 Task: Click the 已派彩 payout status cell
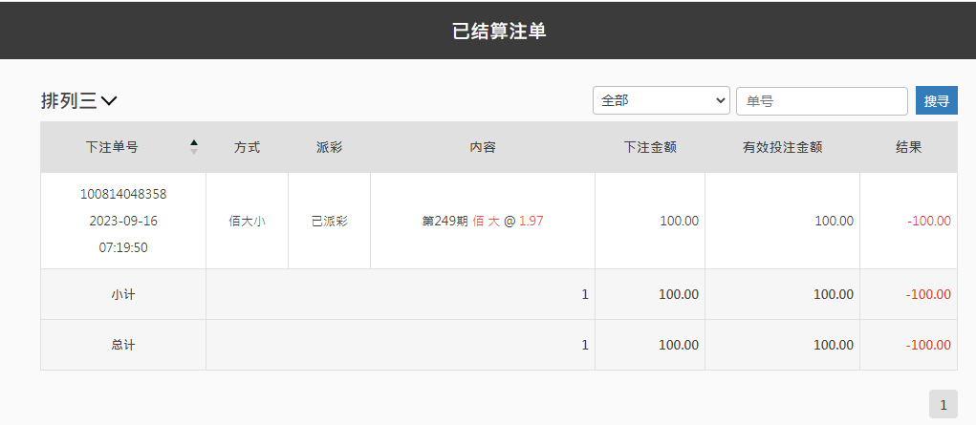pyautogui.click(x=329, y=221)
